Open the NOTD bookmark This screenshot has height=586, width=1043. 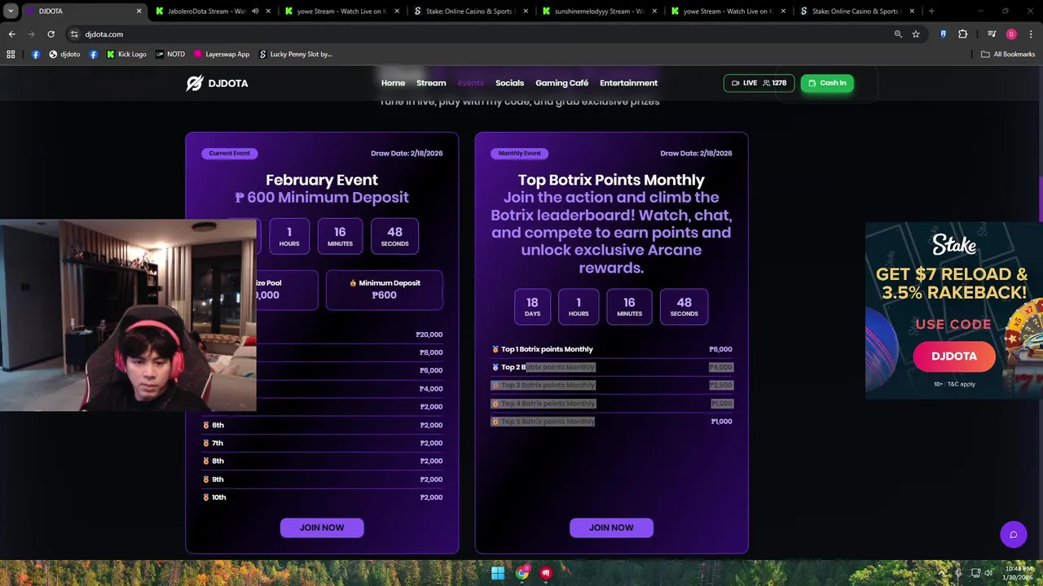point(170,55)
